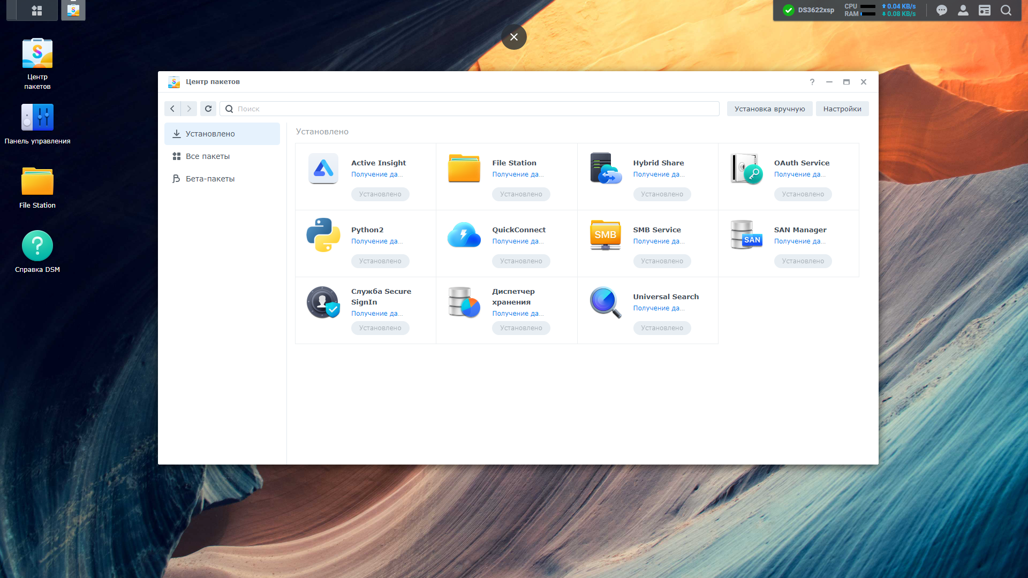
Task: Open the SMB Service package title
Action: 657,230
